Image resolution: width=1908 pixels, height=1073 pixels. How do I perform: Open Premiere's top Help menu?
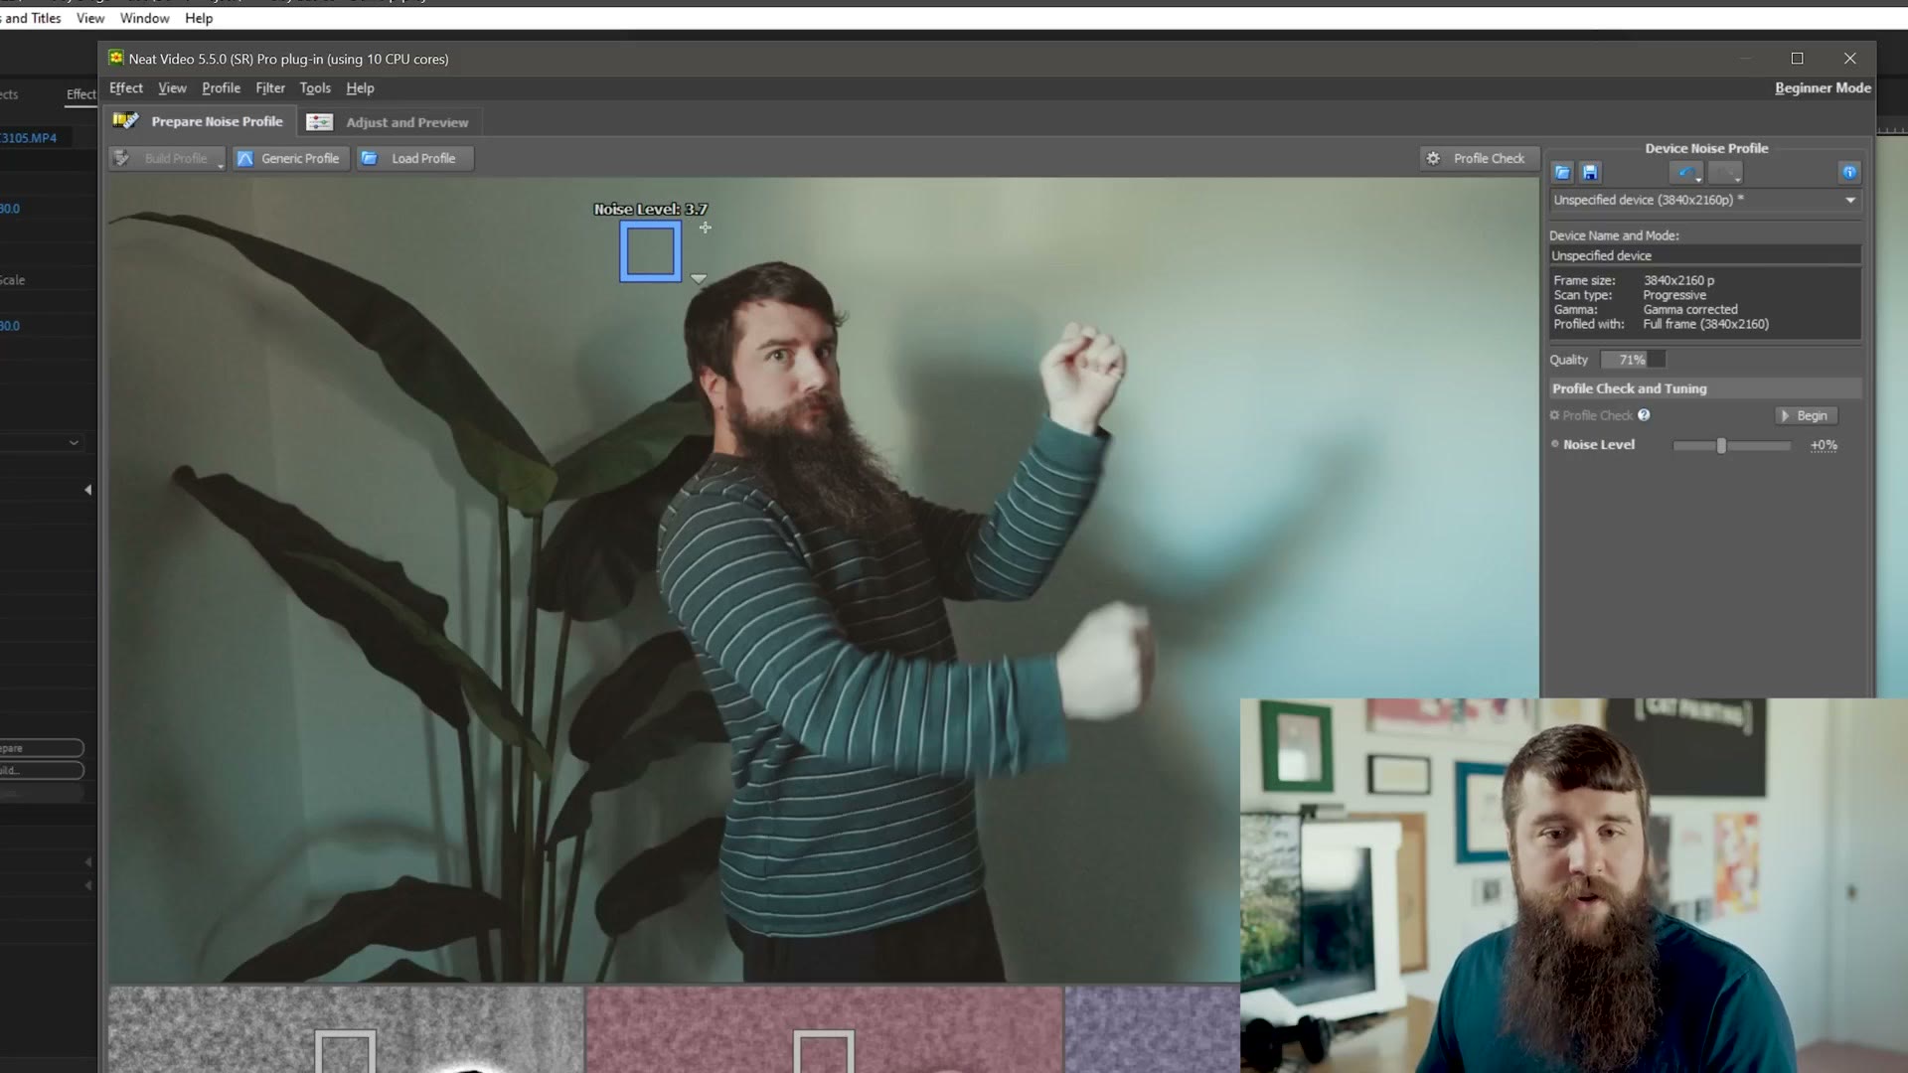coord(199,18)
